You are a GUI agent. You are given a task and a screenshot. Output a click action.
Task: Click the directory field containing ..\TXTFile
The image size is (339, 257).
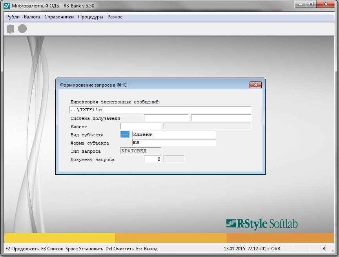pos(160,110)
